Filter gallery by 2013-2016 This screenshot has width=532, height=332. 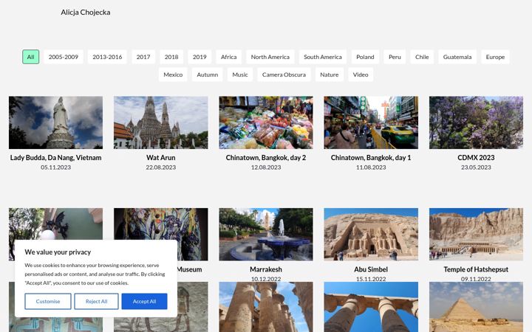[107, 57]
